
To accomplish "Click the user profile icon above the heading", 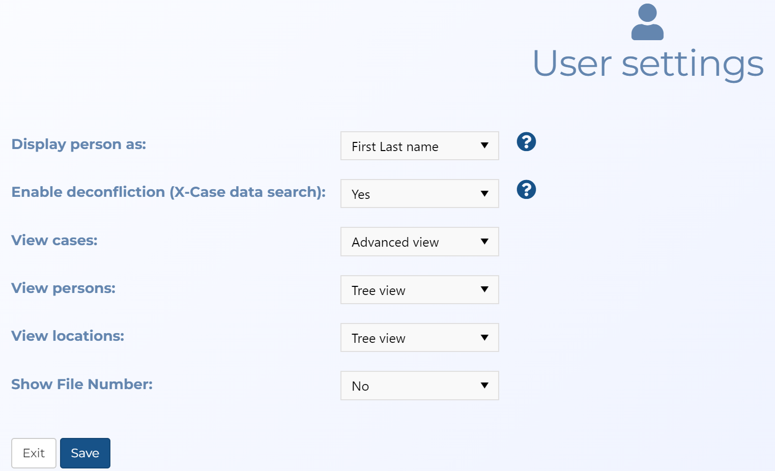I will [647, 22].
